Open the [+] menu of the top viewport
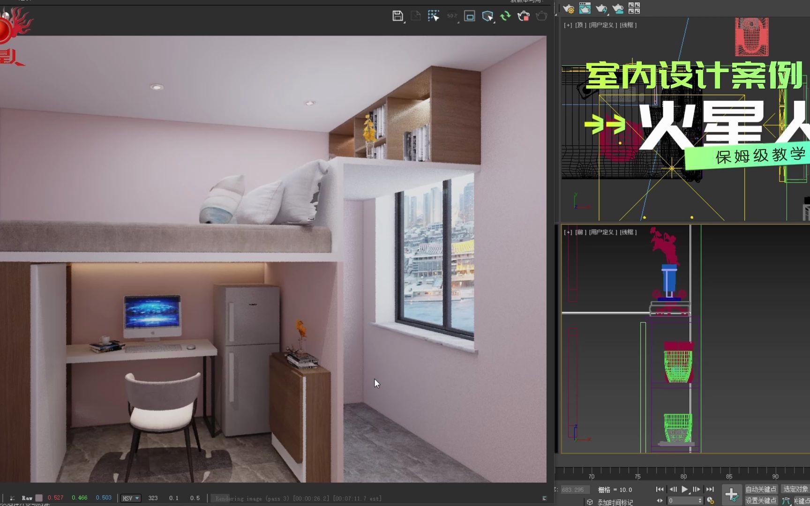The width and height of the screenshot is (810, 506). (568, 25)
